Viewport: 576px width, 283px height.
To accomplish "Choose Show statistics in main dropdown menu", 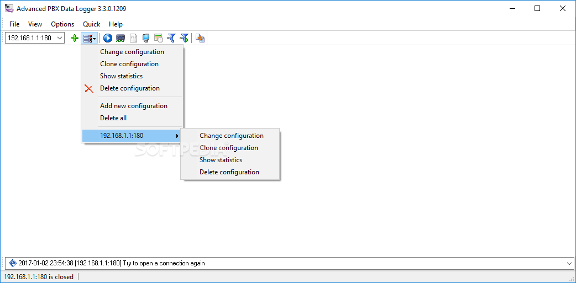I will coord(132,76).
